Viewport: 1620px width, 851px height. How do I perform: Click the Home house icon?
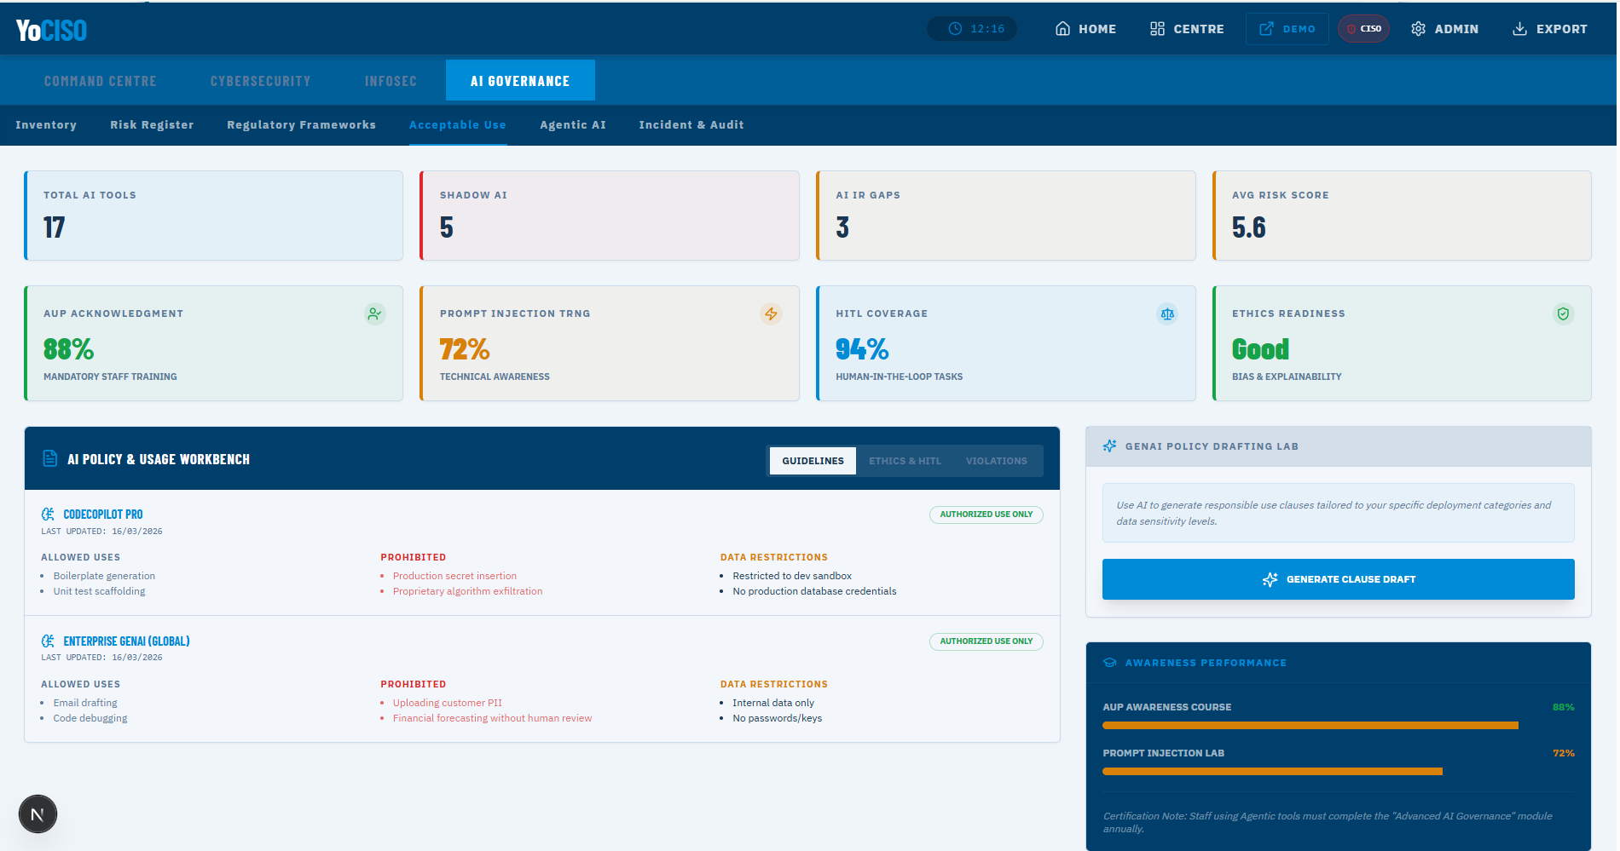[x=1062, y=29]
